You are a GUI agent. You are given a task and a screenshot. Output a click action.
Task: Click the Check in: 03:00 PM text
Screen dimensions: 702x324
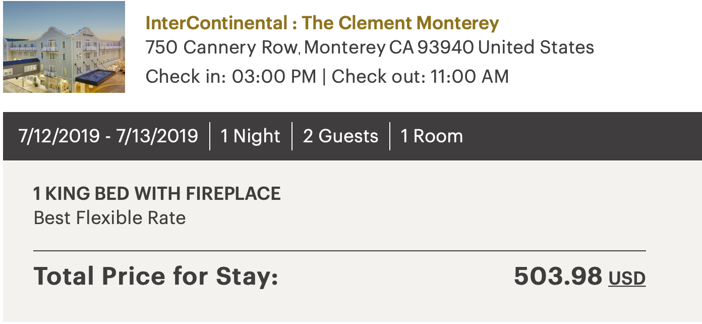(x=230, y=77)
